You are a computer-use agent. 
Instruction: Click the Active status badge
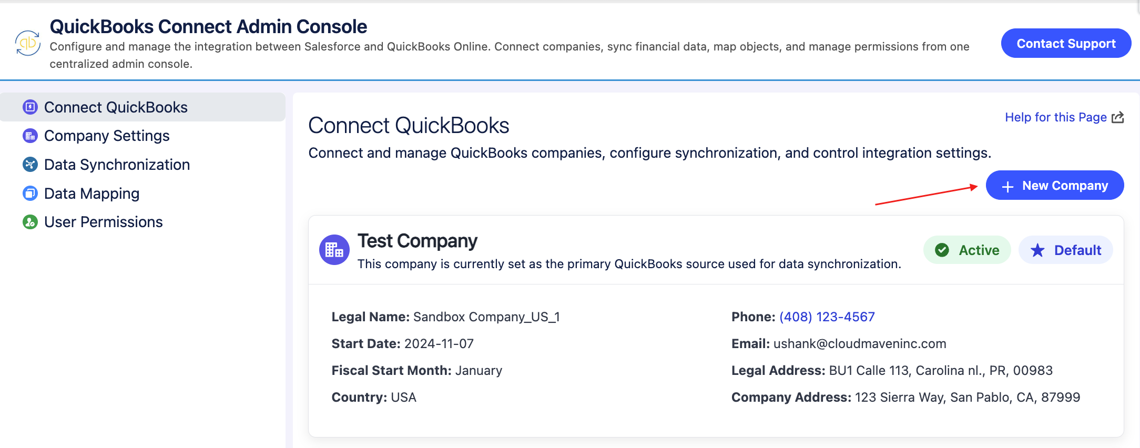[967, 250]
